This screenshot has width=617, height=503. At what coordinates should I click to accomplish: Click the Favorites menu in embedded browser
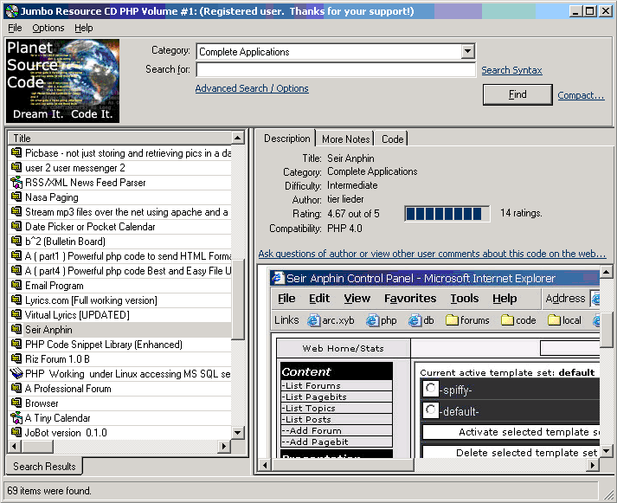410,299
